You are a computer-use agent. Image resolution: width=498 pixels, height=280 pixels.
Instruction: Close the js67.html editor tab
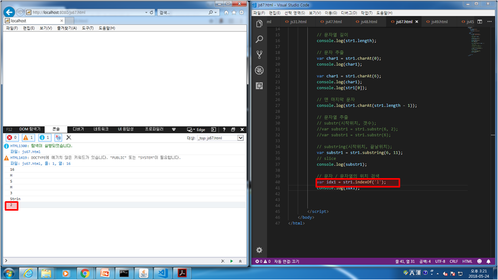[416, 22]
